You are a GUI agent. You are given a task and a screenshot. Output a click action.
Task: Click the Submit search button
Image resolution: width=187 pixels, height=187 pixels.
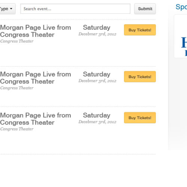[x=145, y=9]
